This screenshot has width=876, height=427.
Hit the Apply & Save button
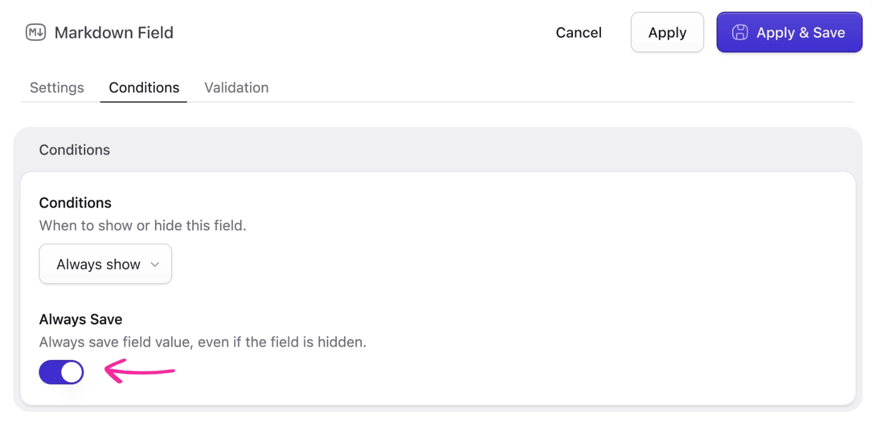789,33
